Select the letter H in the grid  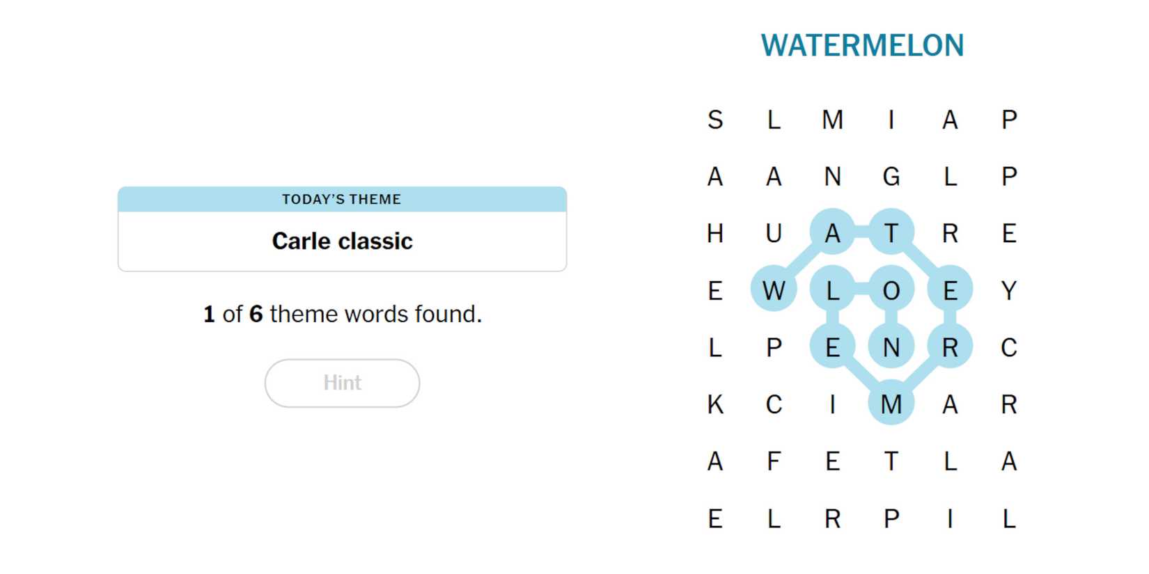point(715,233)
